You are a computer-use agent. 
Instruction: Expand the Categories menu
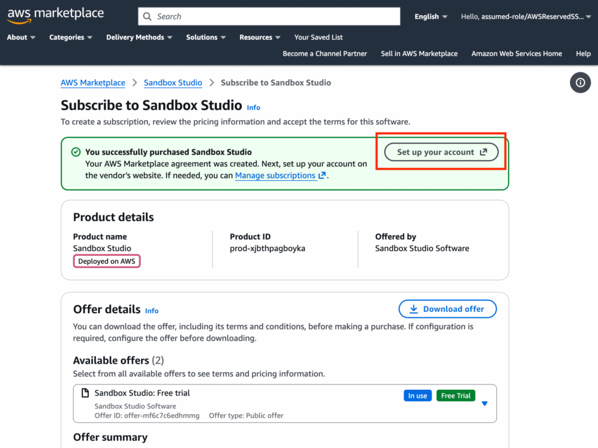[x=71, y=37]
